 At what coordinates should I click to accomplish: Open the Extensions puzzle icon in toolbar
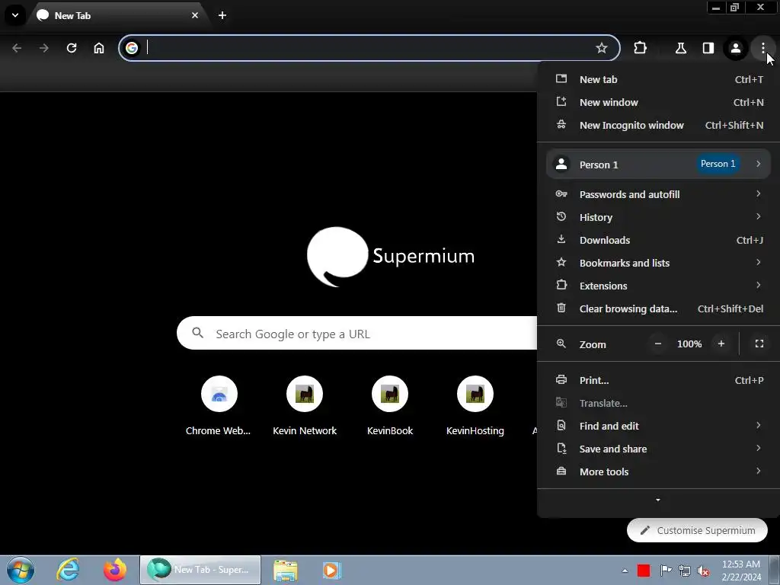(x=640, y=48)
